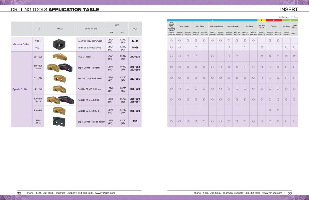Image resolution: width=309 pixels, height=200 pixels.
Task: Click the red K material group header
Action: click(274, 20)
